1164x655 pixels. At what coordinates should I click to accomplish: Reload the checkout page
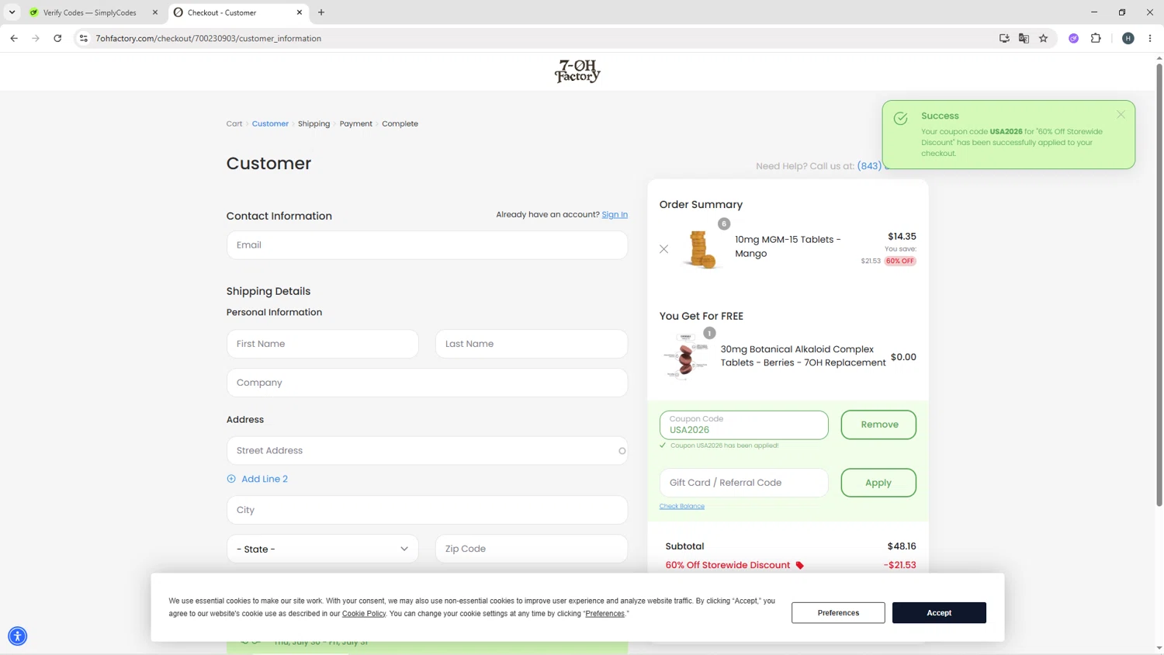pyautogui.click(x=57, y=38)
